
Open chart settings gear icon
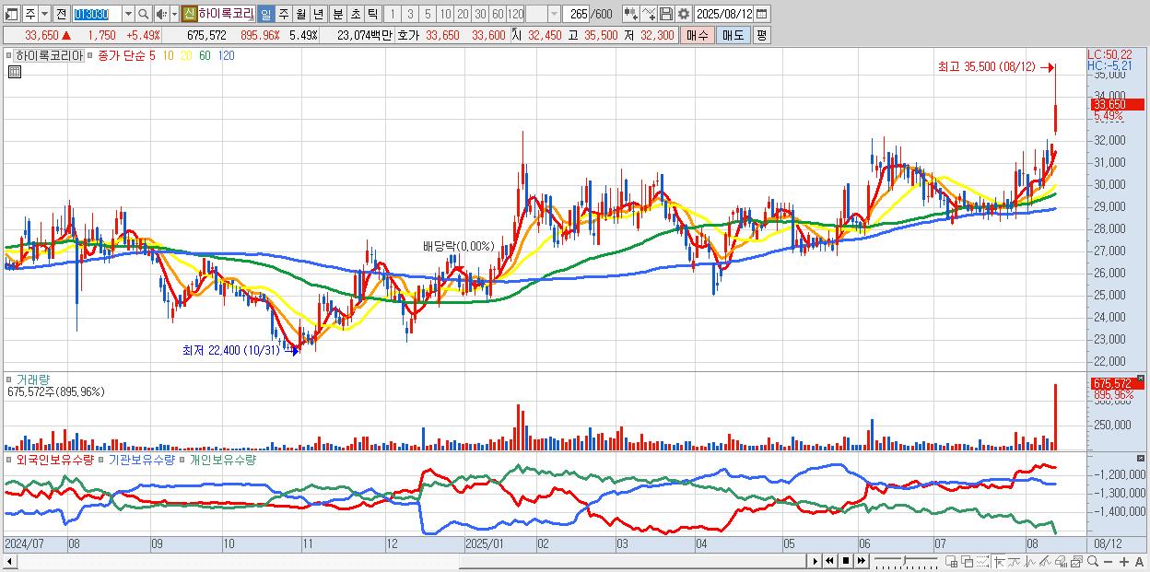pyautogui.click(x=684, y=14)
